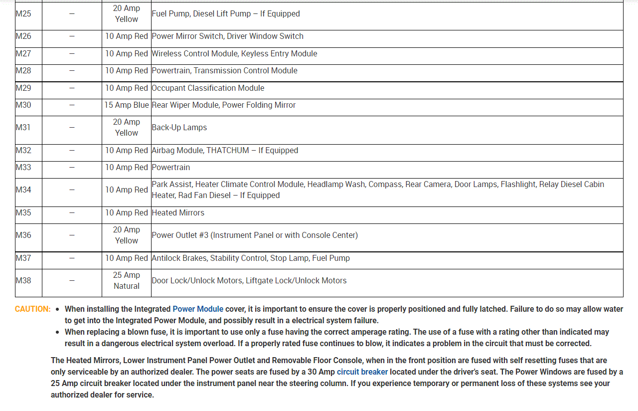
Task: Click 'Rear Wiper Module, Power Folding Mirror'
Action: tap(224, 105)
